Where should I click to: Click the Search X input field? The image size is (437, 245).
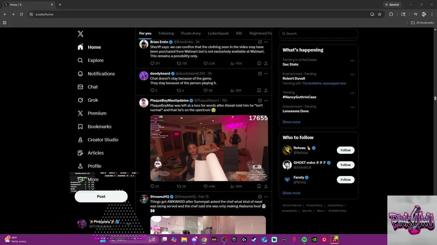pyautogui.click(x=319, y=33)
